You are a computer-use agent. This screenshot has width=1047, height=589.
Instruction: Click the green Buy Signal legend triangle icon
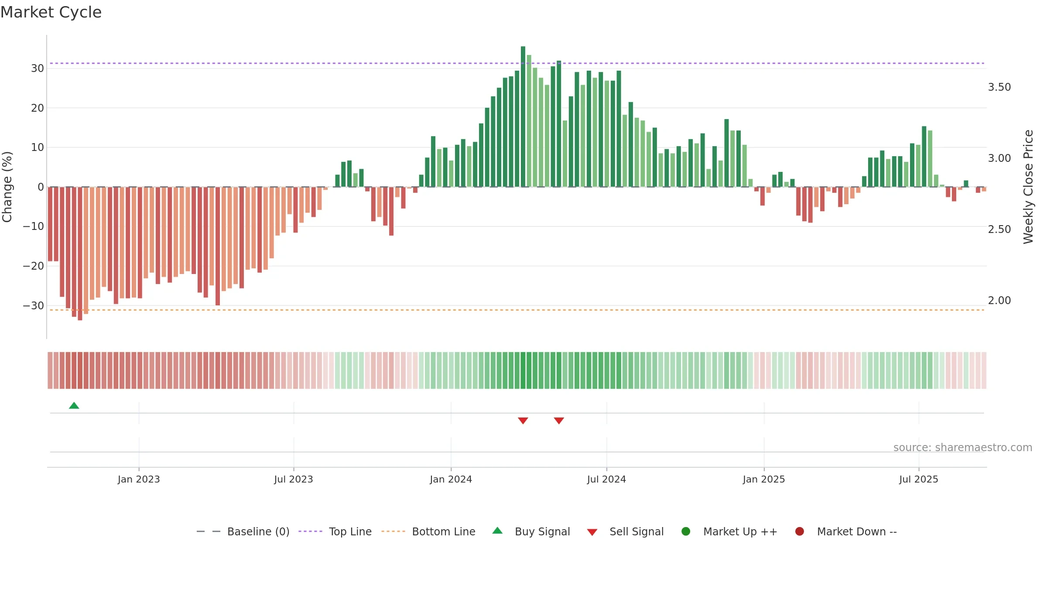(497, 531)
